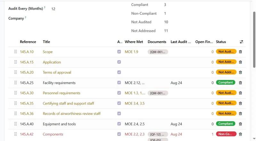Click the vertical scrollbar thumb
The width and height of the screenshot is (256, 141).
254,40
